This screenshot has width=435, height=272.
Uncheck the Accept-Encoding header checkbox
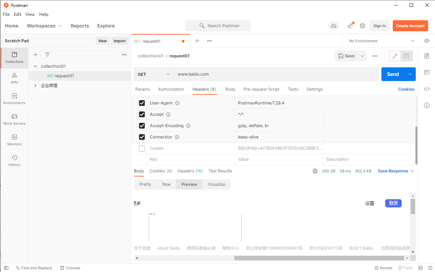(x=142, y=126)
